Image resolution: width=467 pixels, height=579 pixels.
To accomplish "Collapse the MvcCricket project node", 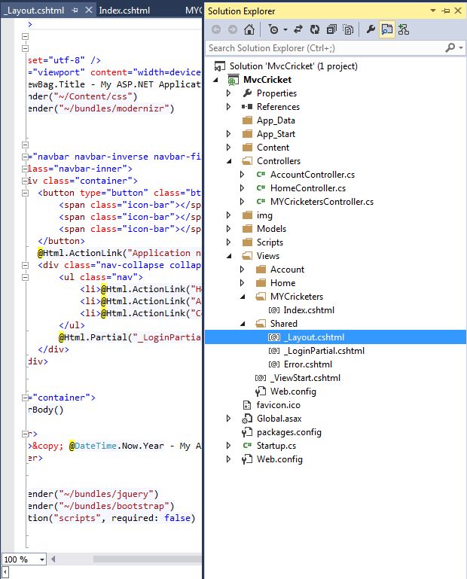I will (215, 80).
